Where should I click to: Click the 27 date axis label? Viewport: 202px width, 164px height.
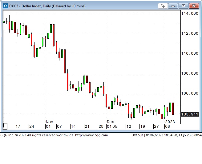(x=156, y=127)
